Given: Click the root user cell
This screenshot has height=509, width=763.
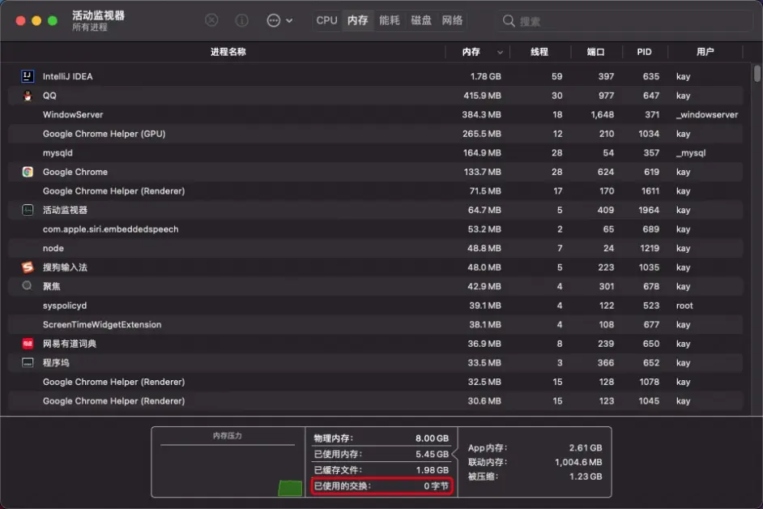Looking at the screenshot, I should point(684,306).
